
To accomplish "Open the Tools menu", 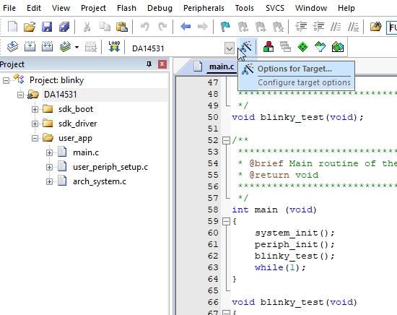I will pos(244,8).
